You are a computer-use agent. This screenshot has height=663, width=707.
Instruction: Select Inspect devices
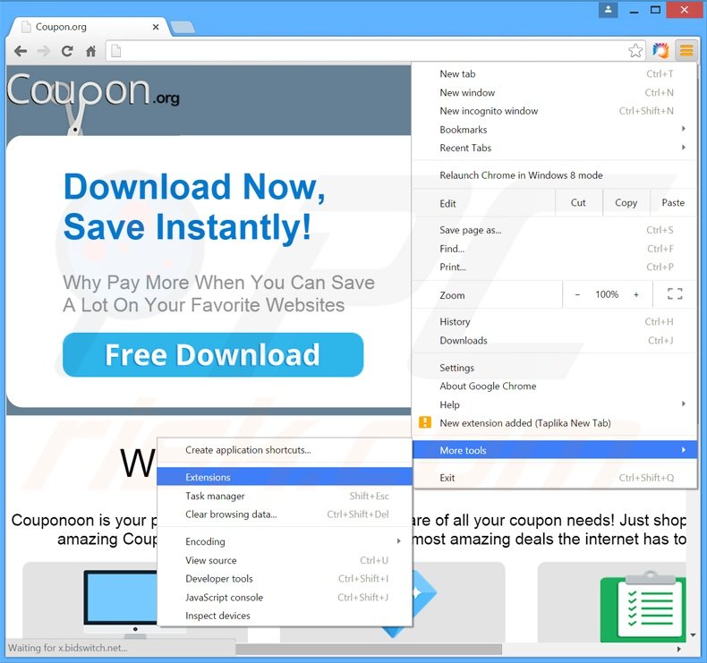pos(285,616)
